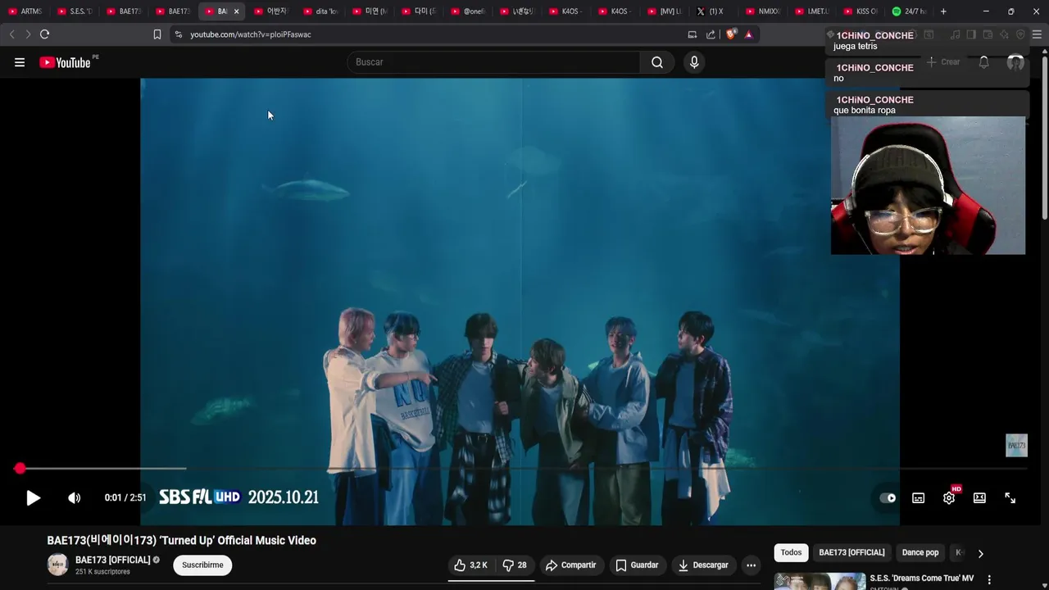1049x590 pixels.
Task: Switch to theater mode
Action: (x=979, y=497)
